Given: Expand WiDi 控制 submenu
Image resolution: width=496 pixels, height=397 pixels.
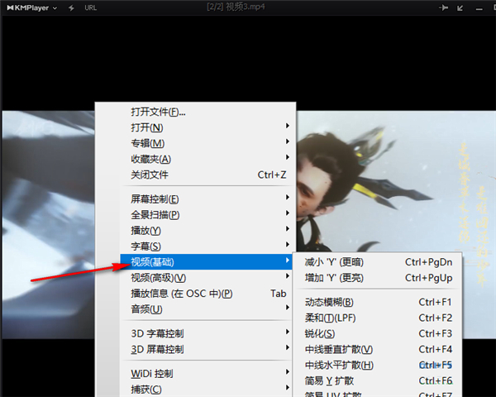Looking at the screenshot, I should (x=207, y=374).
